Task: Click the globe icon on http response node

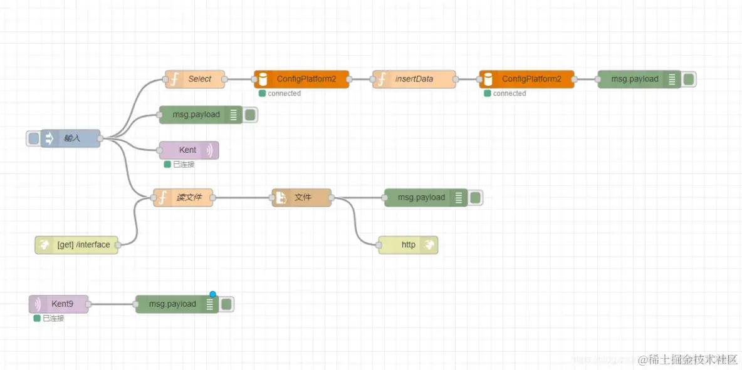Action: click(x=430, y=245)
